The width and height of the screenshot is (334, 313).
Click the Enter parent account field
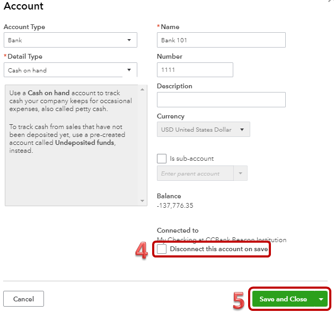tap(195, 173)
